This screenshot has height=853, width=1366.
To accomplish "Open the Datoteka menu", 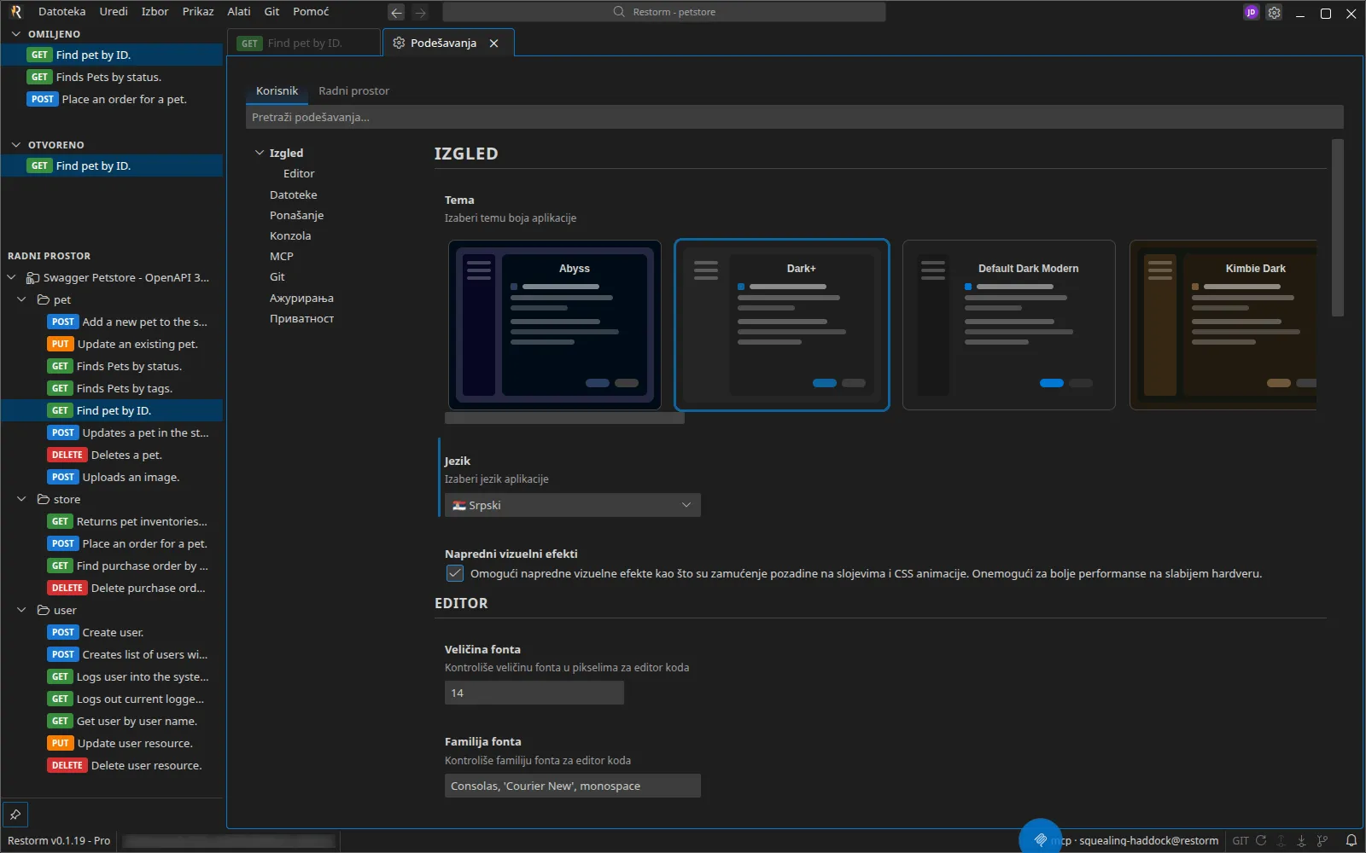I will point(62,12).
